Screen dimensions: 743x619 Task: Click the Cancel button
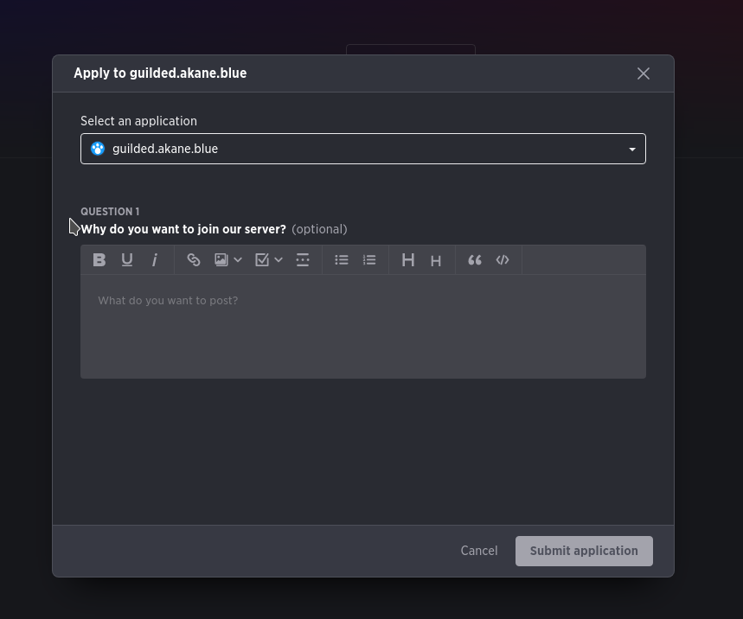pos(478,551)
